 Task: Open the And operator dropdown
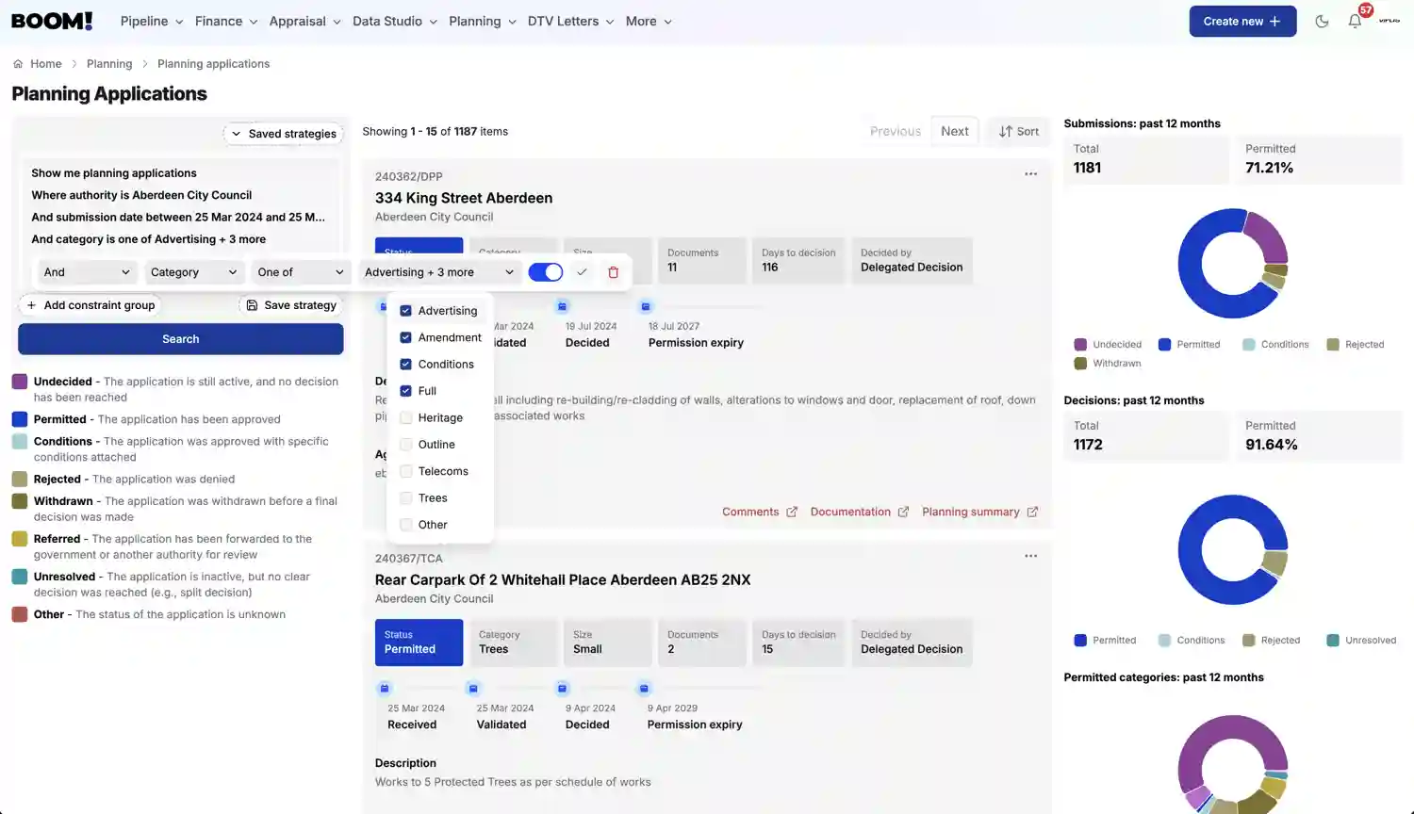87,272
